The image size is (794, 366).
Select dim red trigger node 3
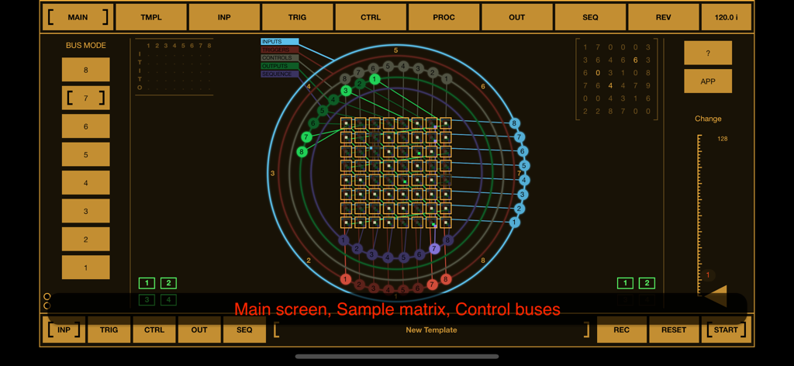[x=374, y=288]
